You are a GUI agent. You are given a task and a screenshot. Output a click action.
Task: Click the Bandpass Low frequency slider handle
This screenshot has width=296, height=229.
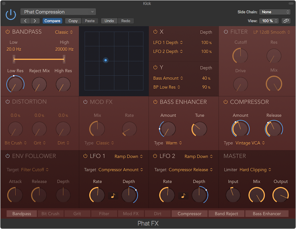coord(14,59)
